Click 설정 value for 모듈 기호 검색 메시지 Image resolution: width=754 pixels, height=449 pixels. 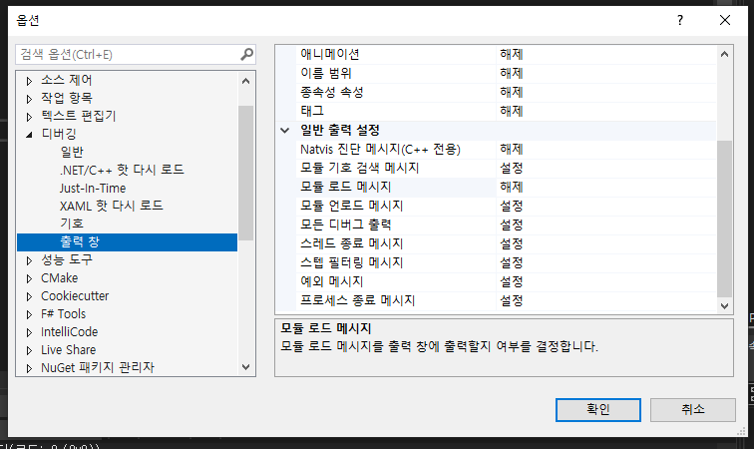512,168
